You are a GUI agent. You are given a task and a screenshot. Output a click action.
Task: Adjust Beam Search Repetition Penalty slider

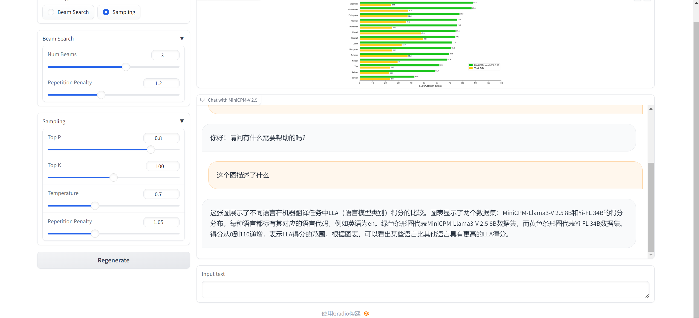(101, 95)
